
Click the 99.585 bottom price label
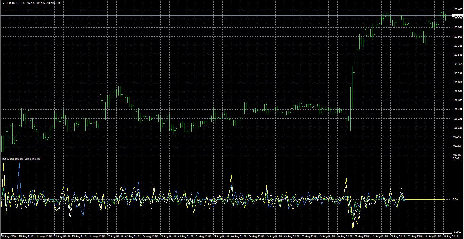tap(457, 155)
